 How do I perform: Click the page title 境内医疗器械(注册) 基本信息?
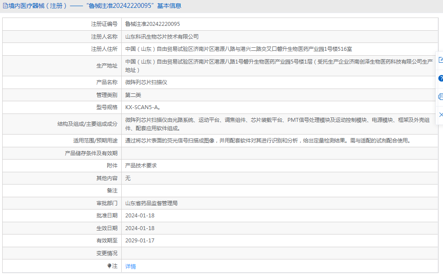[x=94, y=6]
